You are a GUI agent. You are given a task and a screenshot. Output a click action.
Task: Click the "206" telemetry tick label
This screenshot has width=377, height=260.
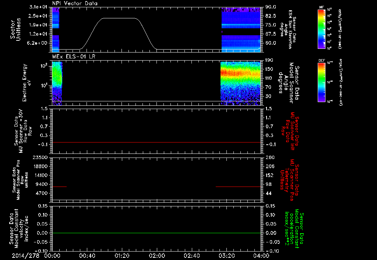pyautogui.click(x=269, y=166)
